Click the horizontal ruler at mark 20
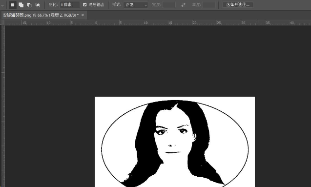 coord(195,22)
